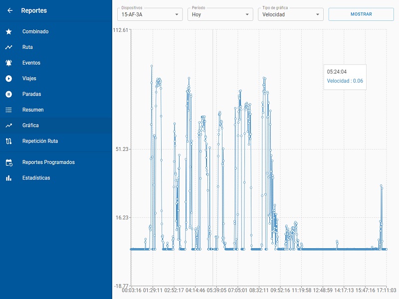Click the Viajes play circle icon
Image resolution: width=399 pixels, height=299 pixels.
[9, 79]
